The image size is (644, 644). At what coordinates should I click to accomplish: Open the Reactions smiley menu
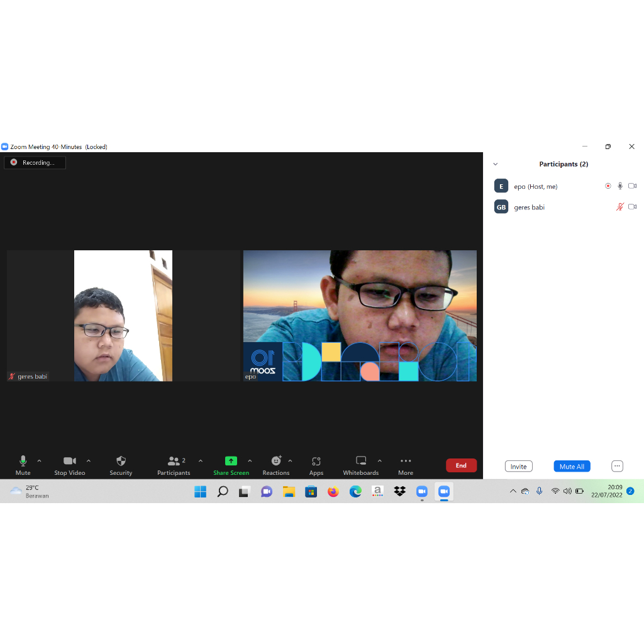(x=276, y=465)
